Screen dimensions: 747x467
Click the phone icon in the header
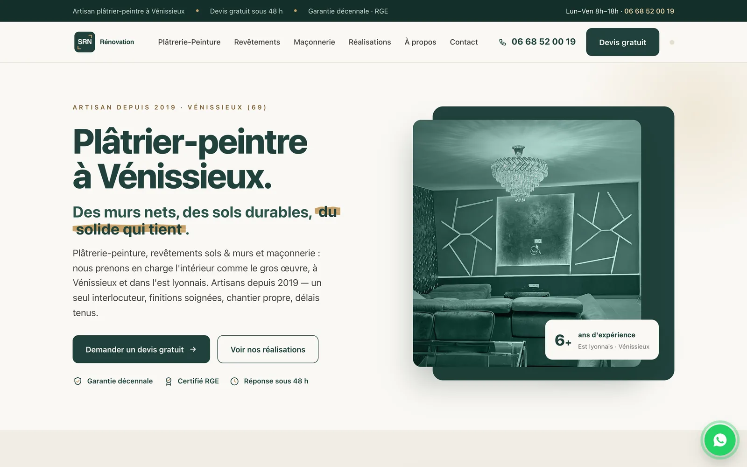pos(502,42)
